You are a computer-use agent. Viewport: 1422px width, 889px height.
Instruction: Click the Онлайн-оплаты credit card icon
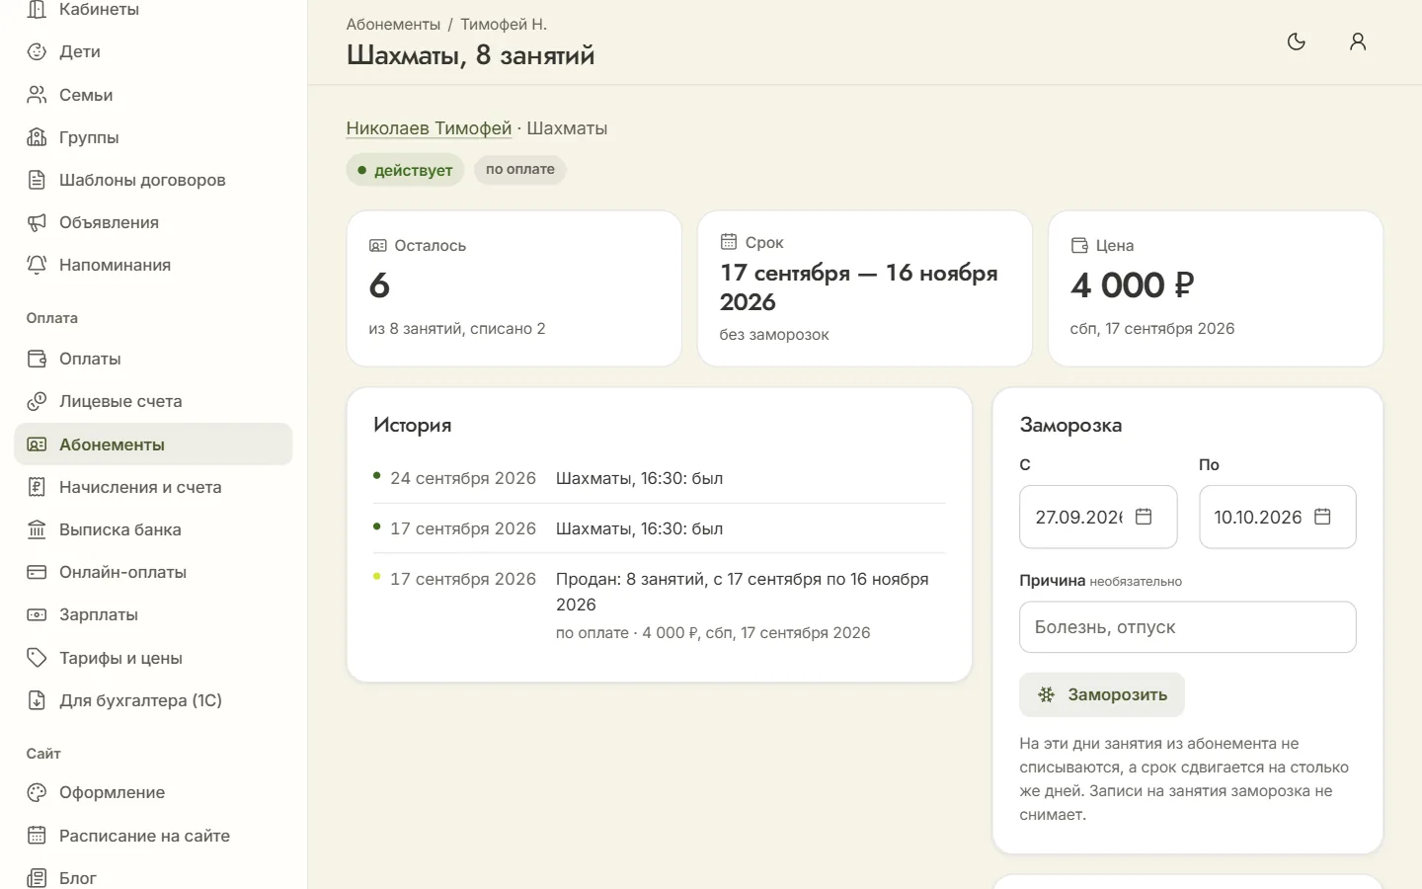click(x=37, y=572)
